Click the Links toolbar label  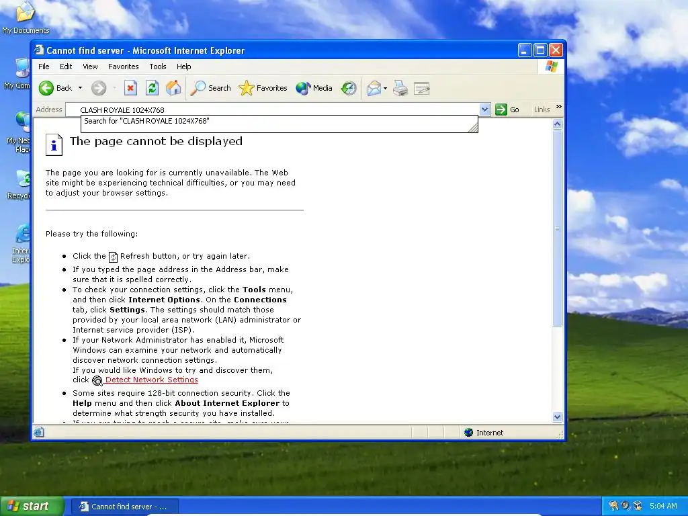(542, 110)
